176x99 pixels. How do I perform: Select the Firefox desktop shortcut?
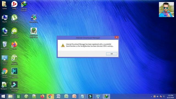point(14,45)
